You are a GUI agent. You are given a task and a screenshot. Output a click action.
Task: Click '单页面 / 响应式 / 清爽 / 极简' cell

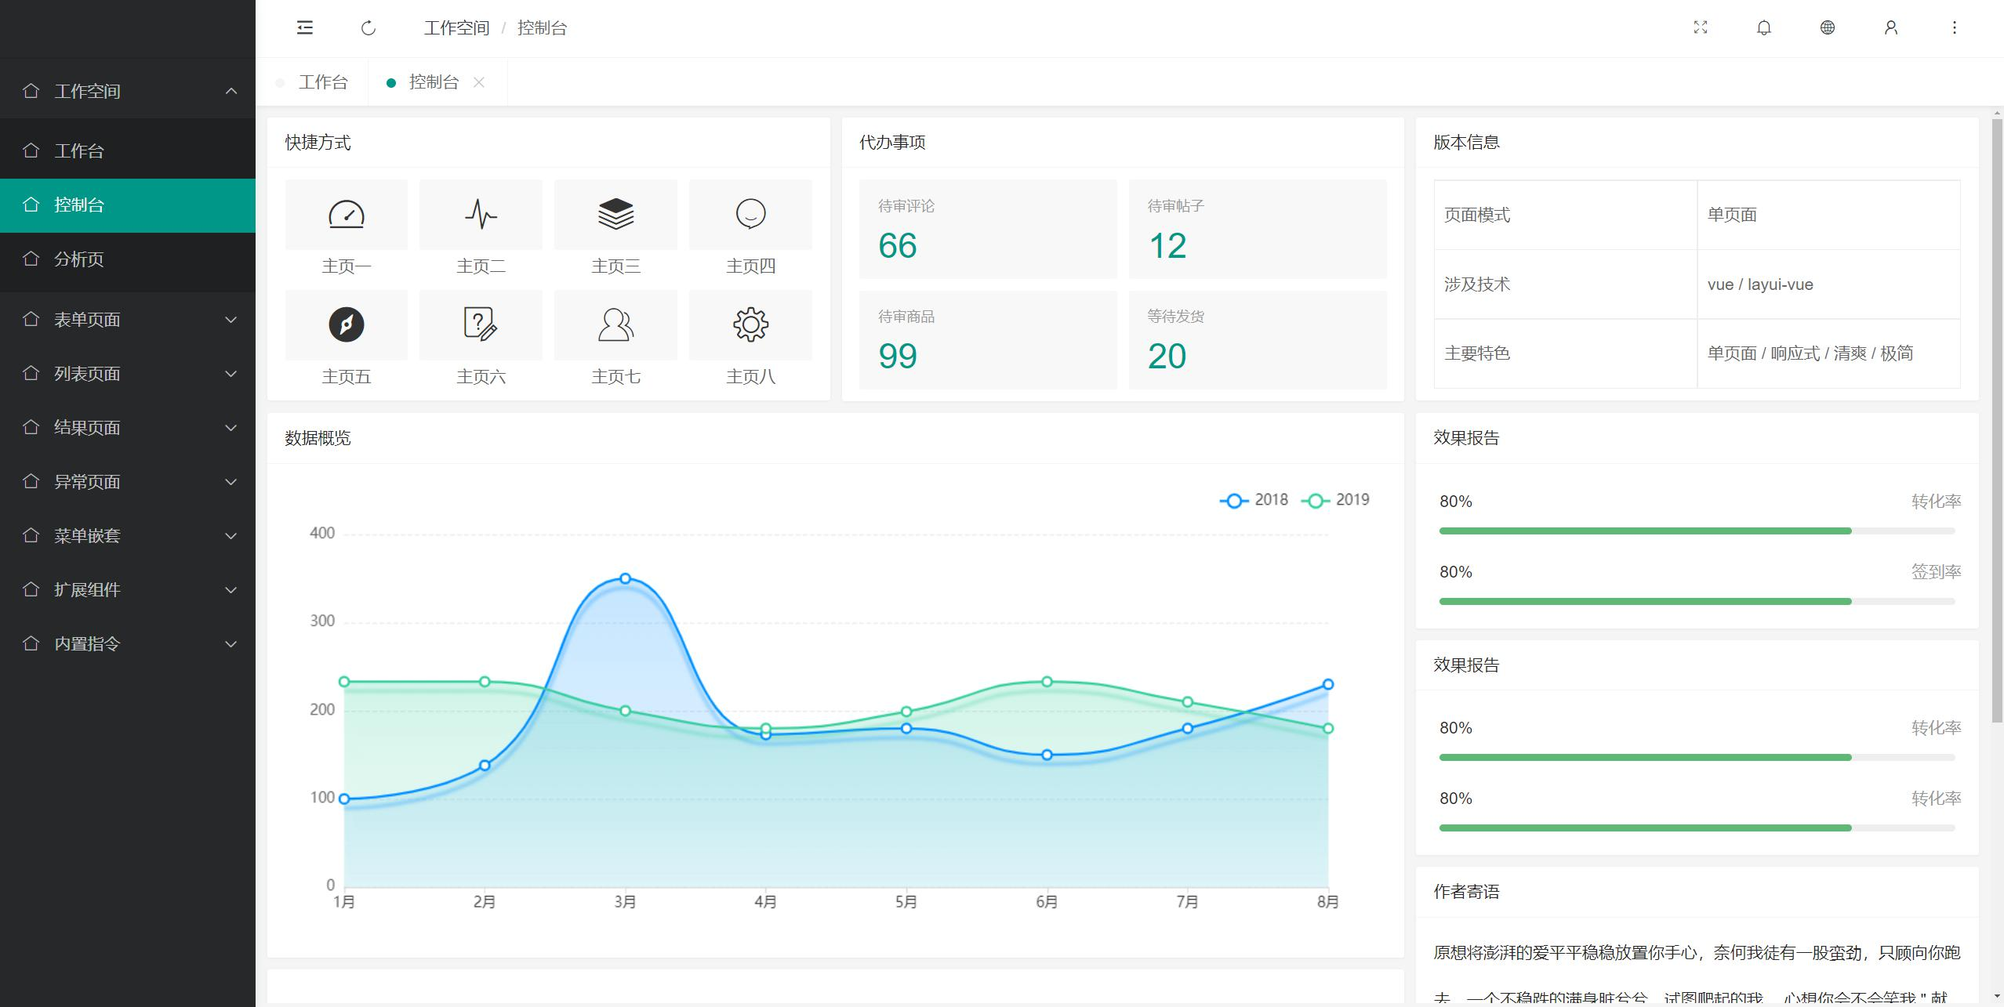point(1828,353)
